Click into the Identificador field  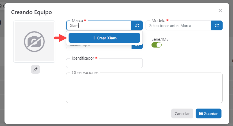point(104,63)
